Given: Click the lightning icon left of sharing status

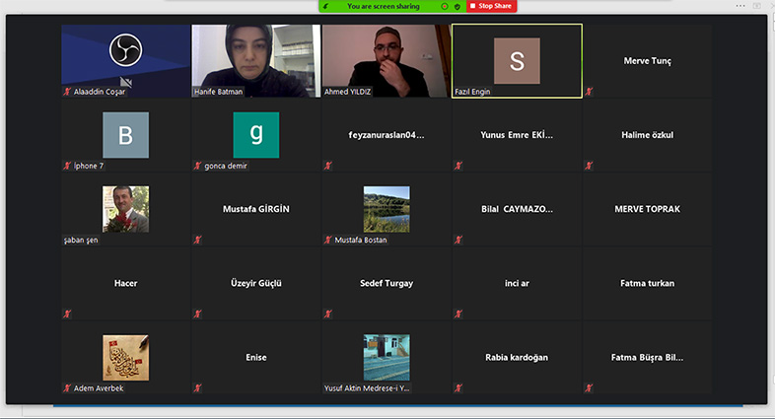Looking at the screenshot, I should [x=325, y=7].
